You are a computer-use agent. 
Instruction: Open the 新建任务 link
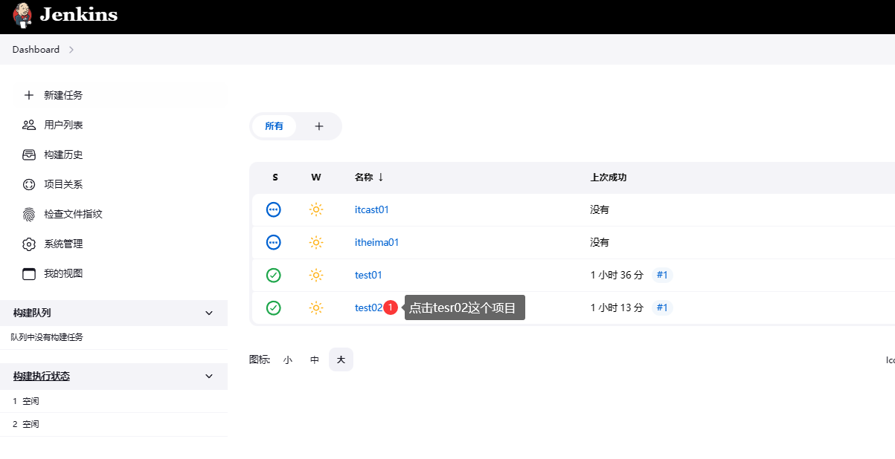[x=63, y=95]
